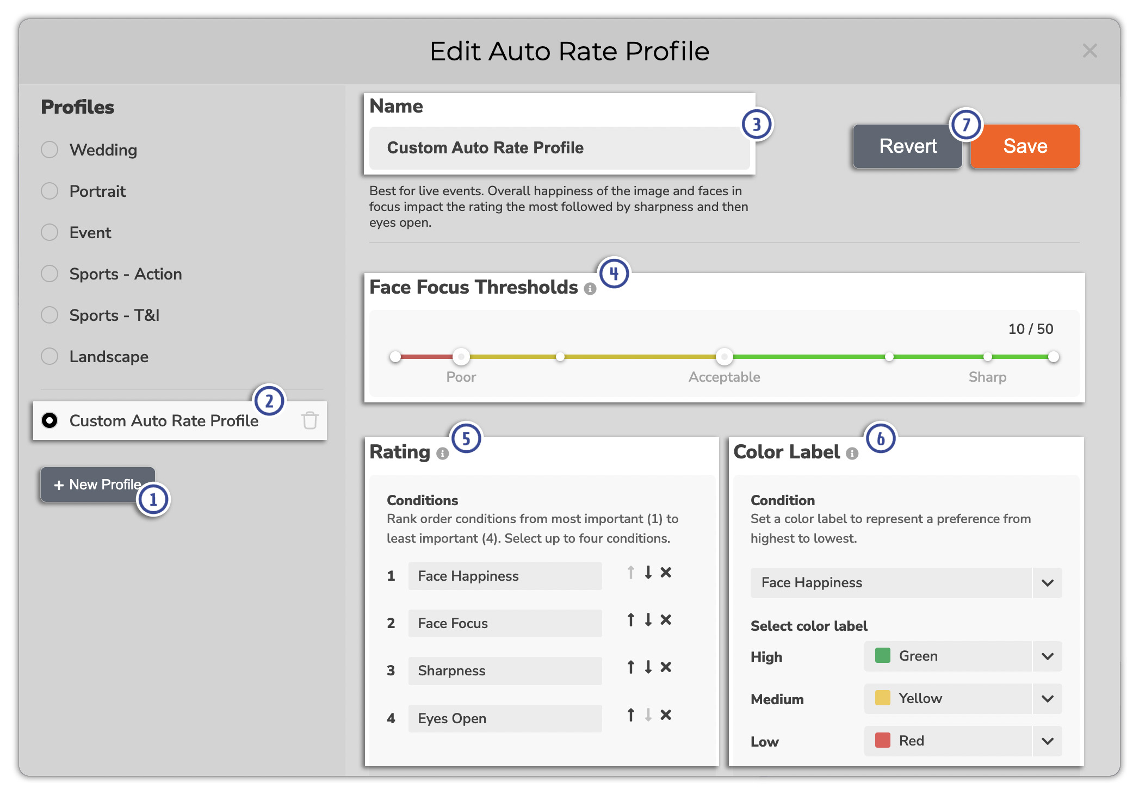Open the High color label dropdown
Viewport: 1139px width, 795px height.
1047,656
